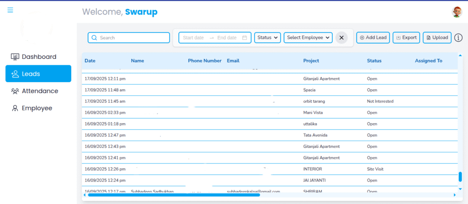Viewport: 468px width, 204px height.
Task: Click the Dashboard monitor icon
Action: coord(15,57)
